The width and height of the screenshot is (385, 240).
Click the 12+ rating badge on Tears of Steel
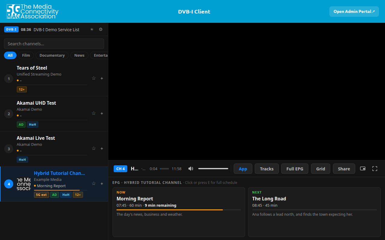tap(22, 89)
